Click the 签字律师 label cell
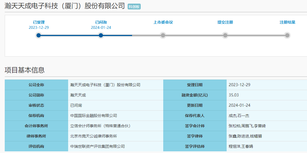 [195, 136]
